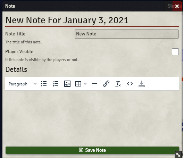183x158 pixels.
Task: Click the 'Details' section heading
Action: tap(16, 69)
